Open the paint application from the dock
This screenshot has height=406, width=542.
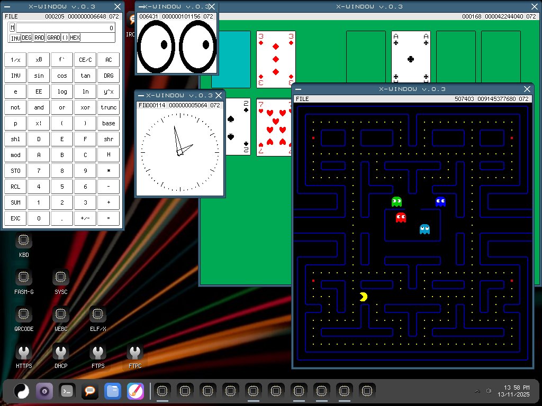135,391
